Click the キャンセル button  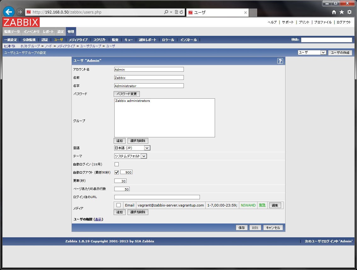(x=273, y=228)
